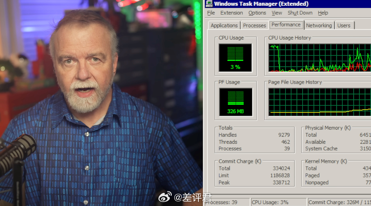Click the Available label under Physical Memory
371x206 pixels.
coord(315,142)
